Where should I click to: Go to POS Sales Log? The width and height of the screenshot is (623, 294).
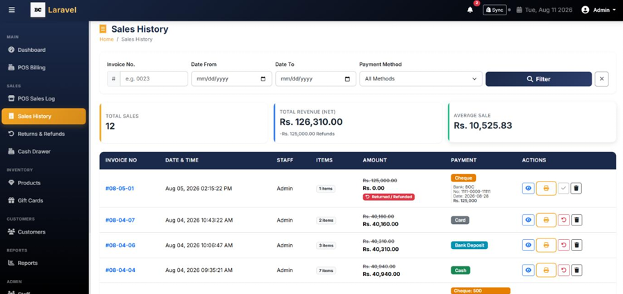point(44,98)
